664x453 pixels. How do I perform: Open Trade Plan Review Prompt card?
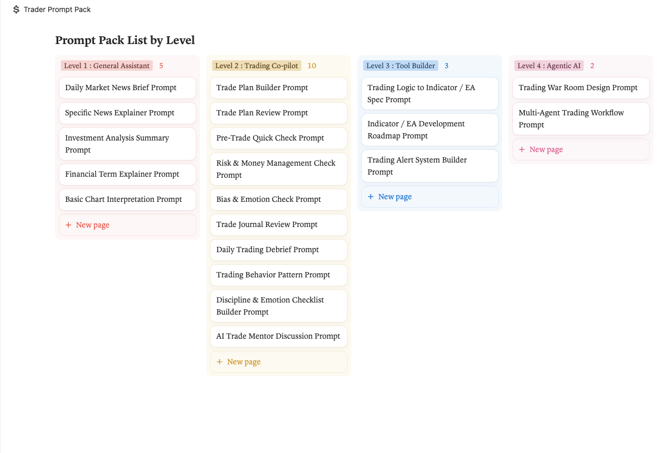point(279,113)
